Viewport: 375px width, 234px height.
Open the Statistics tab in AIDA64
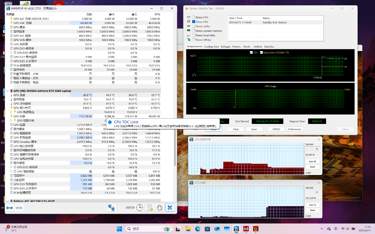(269, 47)
